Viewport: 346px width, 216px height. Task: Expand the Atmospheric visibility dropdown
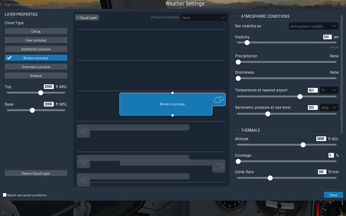click(x=313, y=26)
